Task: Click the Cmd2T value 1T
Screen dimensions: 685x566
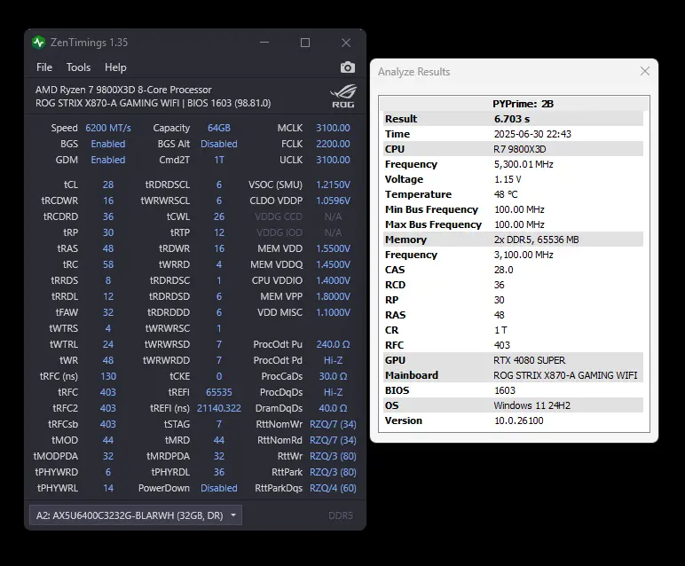Action: click(x=219, y=160)
